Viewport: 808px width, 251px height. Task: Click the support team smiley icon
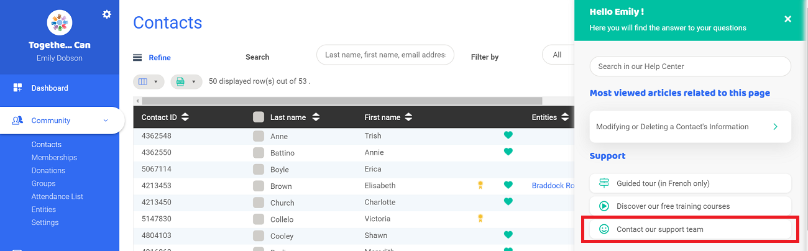point(604,229)
